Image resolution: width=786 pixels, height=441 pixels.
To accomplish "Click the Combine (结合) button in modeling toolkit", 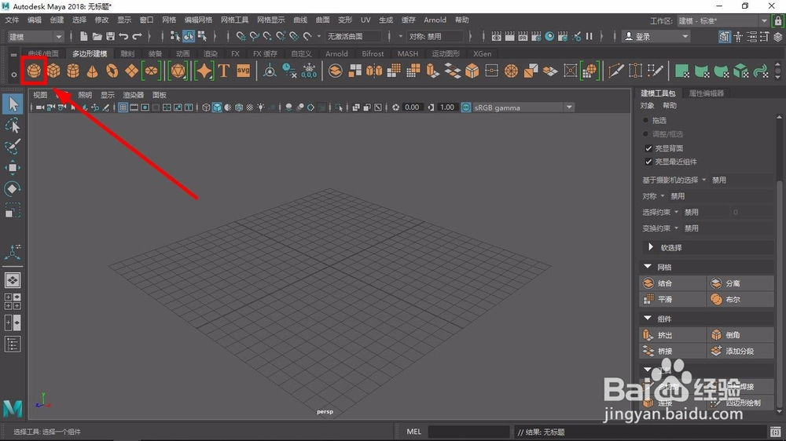I will pos(672,283).
